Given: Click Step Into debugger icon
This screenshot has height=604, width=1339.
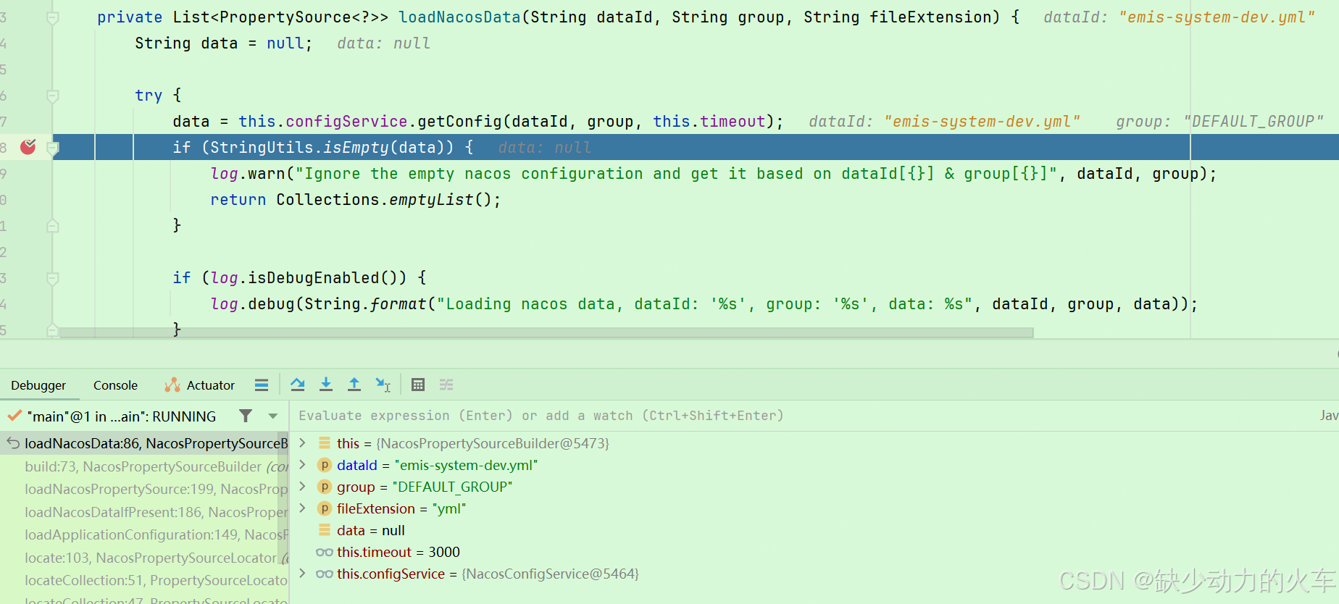Looking at the screenshot, I should tap(326, 385).
